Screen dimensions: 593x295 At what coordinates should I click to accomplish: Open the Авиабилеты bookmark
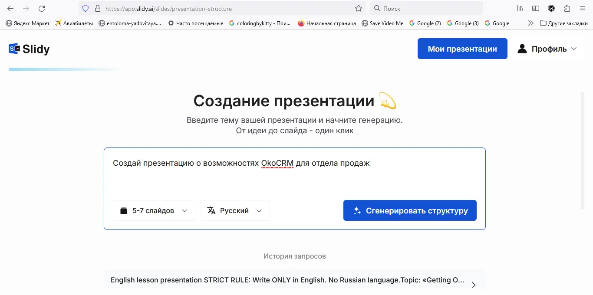click(74, 23)
